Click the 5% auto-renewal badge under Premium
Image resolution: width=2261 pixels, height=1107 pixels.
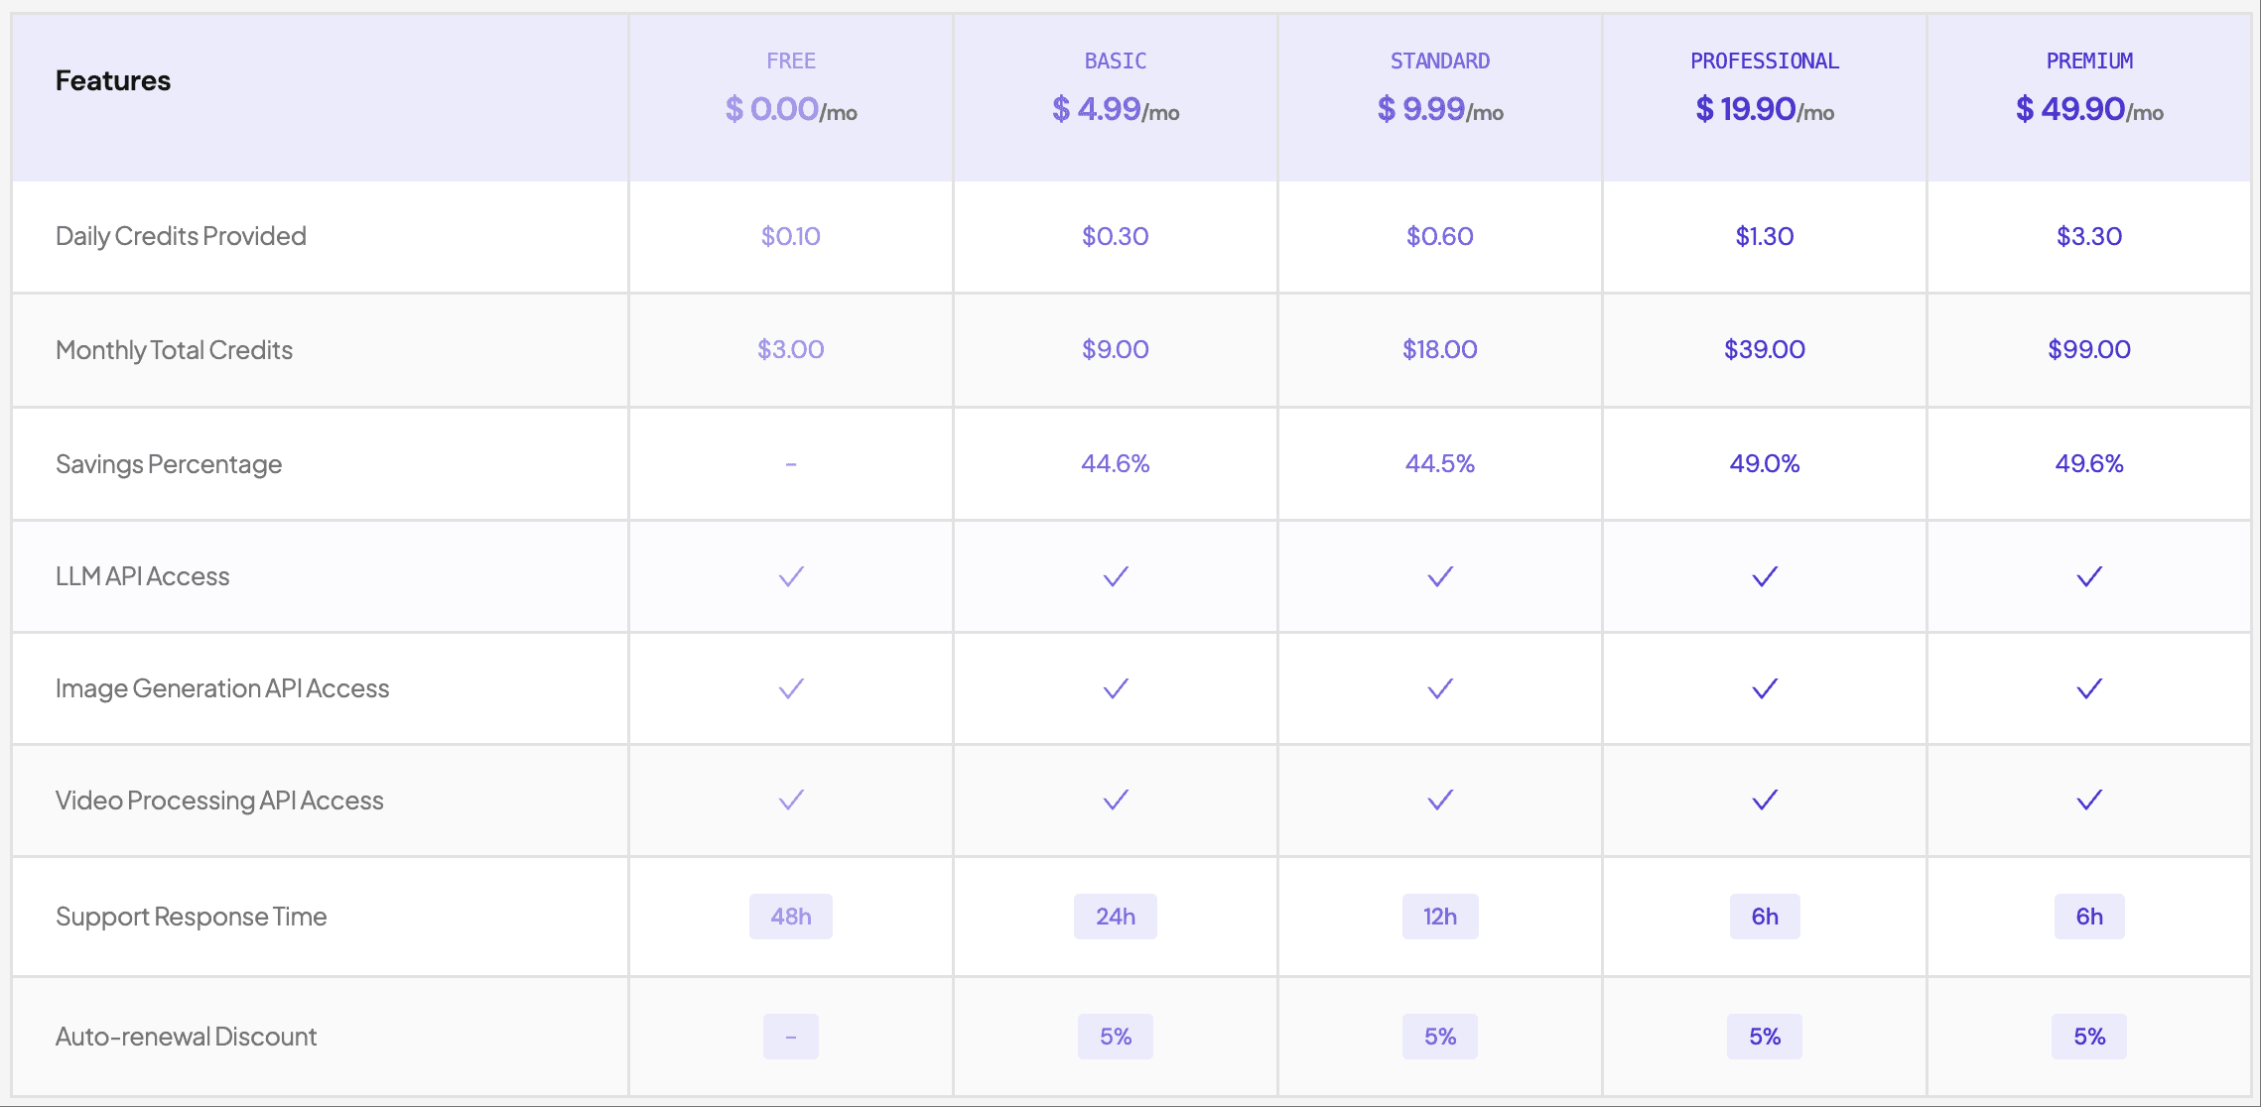(2089, 1037)
